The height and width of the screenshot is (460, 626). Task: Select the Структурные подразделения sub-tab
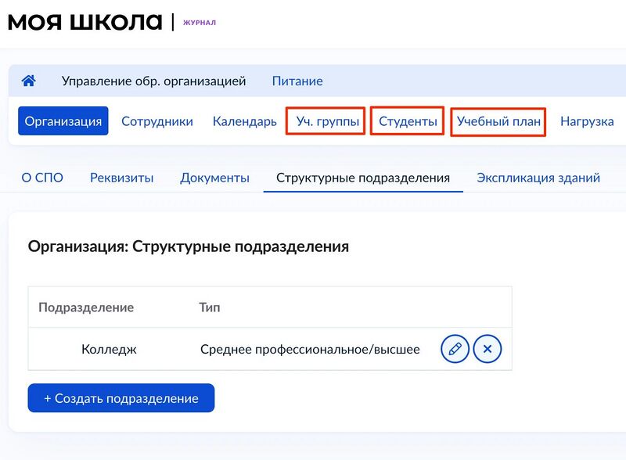(x=363, y=178)
